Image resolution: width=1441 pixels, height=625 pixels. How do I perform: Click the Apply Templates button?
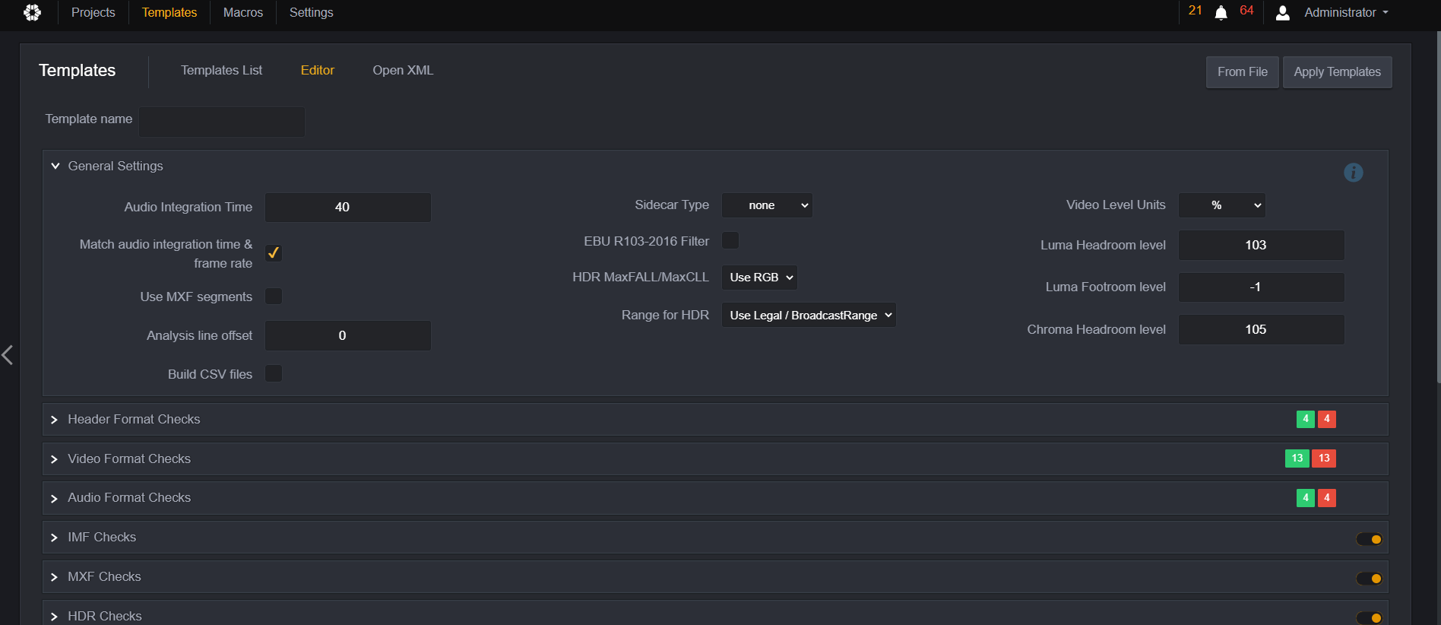1338,72
